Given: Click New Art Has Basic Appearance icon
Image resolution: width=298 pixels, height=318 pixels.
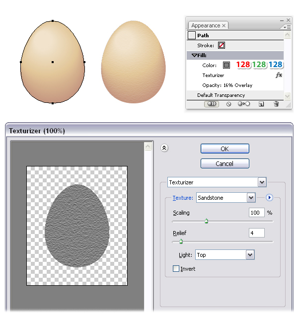Looking at the screenshot, I should [212, 104].
